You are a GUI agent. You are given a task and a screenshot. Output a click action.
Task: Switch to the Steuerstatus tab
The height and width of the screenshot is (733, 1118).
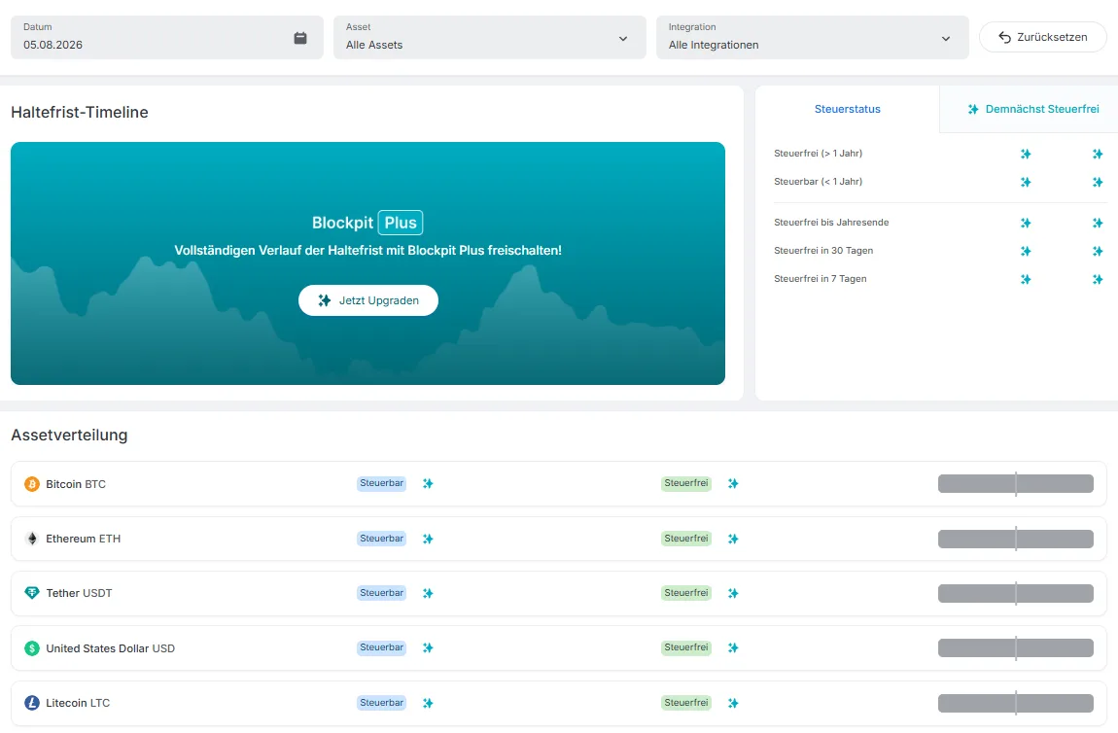click(847, 109)
